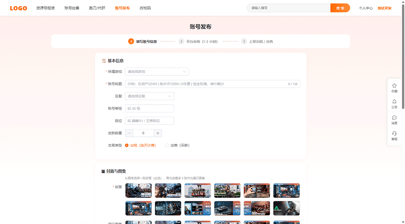
Task: Click picture icon beside 封面与图集
Action: (103, 171)
